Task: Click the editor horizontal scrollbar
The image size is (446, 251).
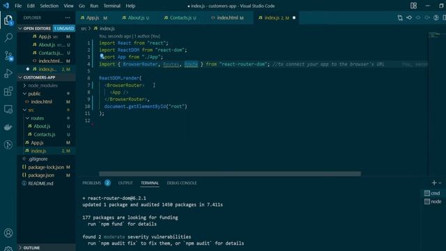Action: coord(230,174)
